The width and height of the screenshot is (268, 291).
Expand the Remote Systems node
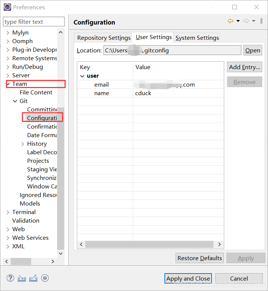[8, 58]
